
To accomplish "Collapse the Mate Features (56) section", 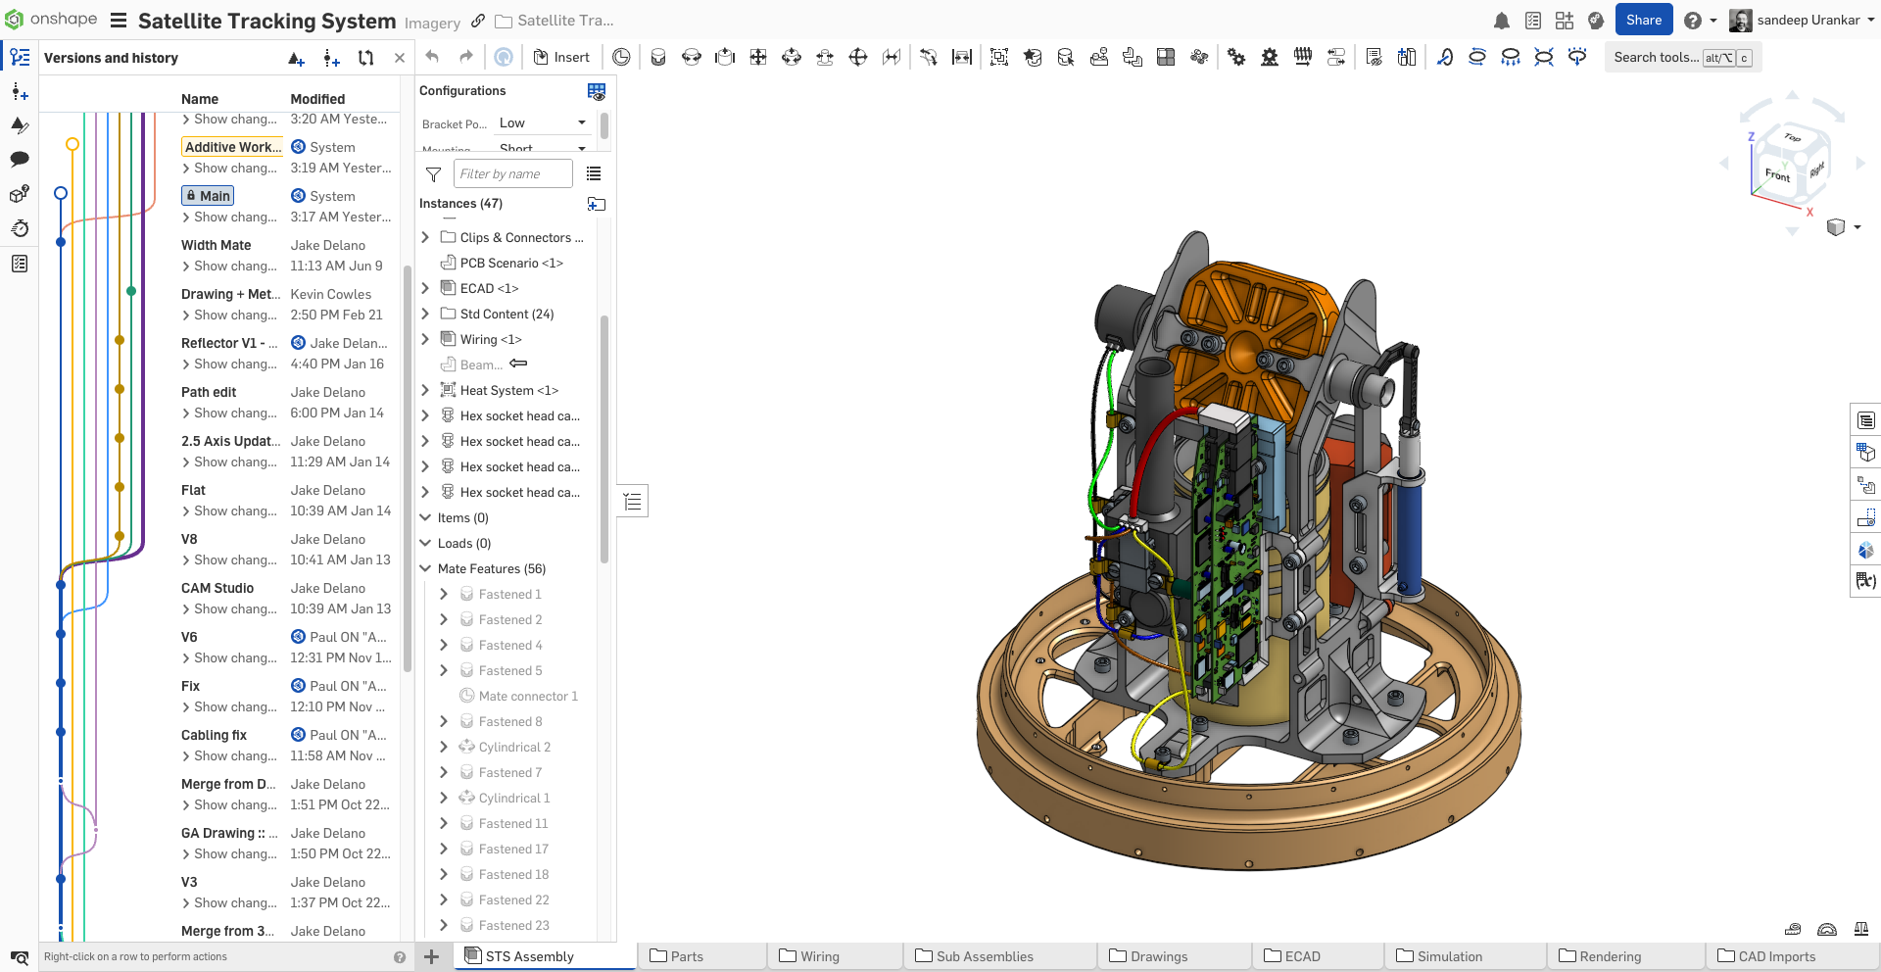I will pyautogui.click(x=425, y=568).
